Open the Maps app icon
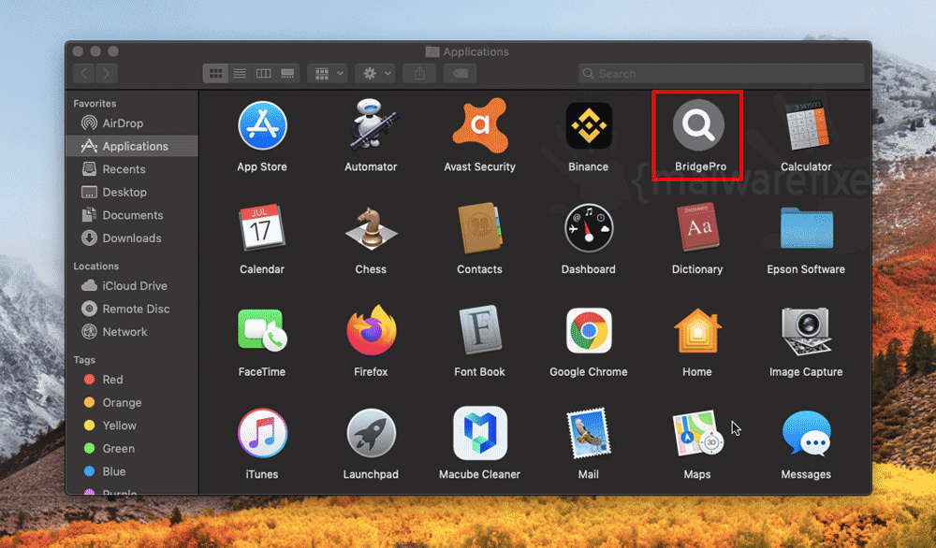The image size is (936, 548). tap(697, 433)
